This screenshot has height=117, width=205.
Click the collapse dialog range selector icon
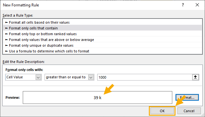195,77
